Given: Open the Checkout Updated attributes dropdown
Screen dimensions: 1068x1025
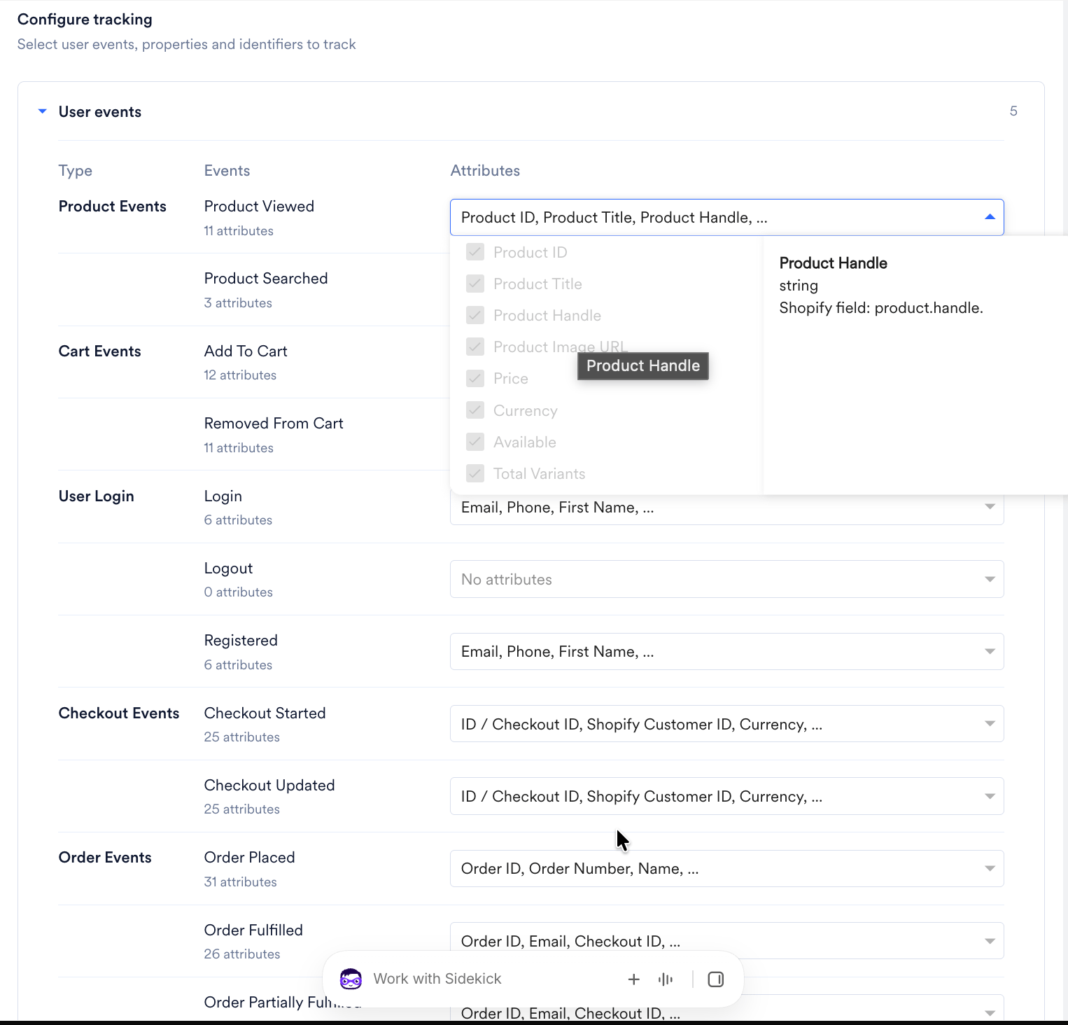Looking at the screenshot, I should pos(726,796).
